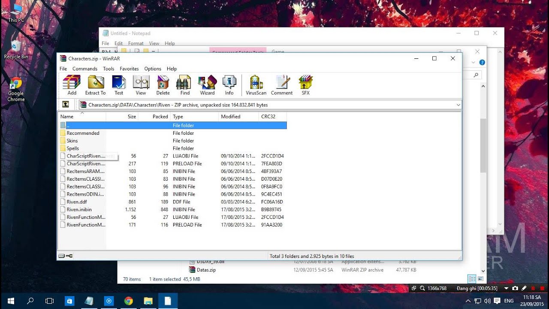Screen dimensions: 549x309
Task: Run VirusScan on the archive
Action: click(256, 85)
